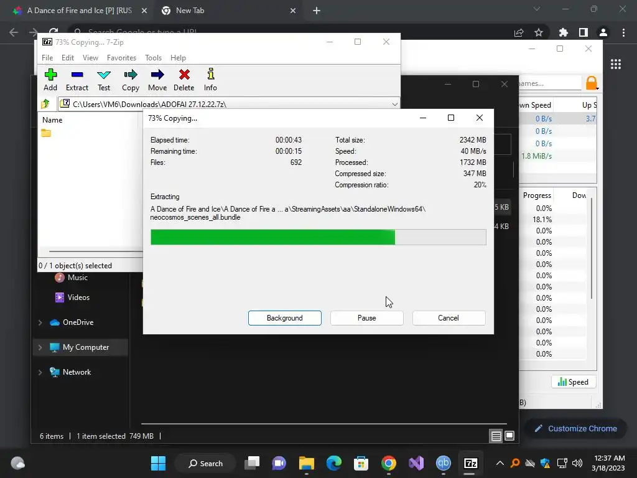Click the 7-Zip Test toolbar icon
The width and height of the screenshot is (637, 478).
coord(104,80)
